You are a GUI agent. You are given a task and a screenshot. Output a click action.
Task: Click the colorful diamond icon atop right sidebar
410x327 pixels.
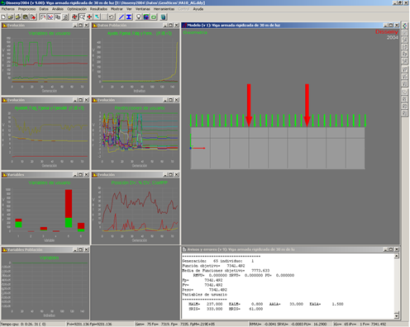pyautogui.click(x=404, y=26)
